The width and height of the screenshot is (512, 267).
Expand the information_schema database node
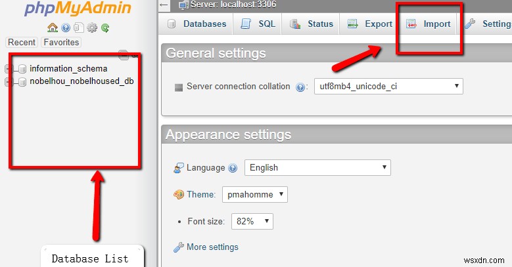8,69
